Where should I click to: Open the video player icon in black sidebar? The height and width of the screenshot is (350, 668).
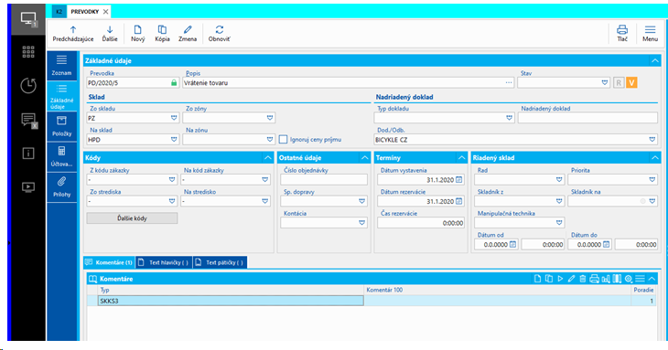(28, 187)
